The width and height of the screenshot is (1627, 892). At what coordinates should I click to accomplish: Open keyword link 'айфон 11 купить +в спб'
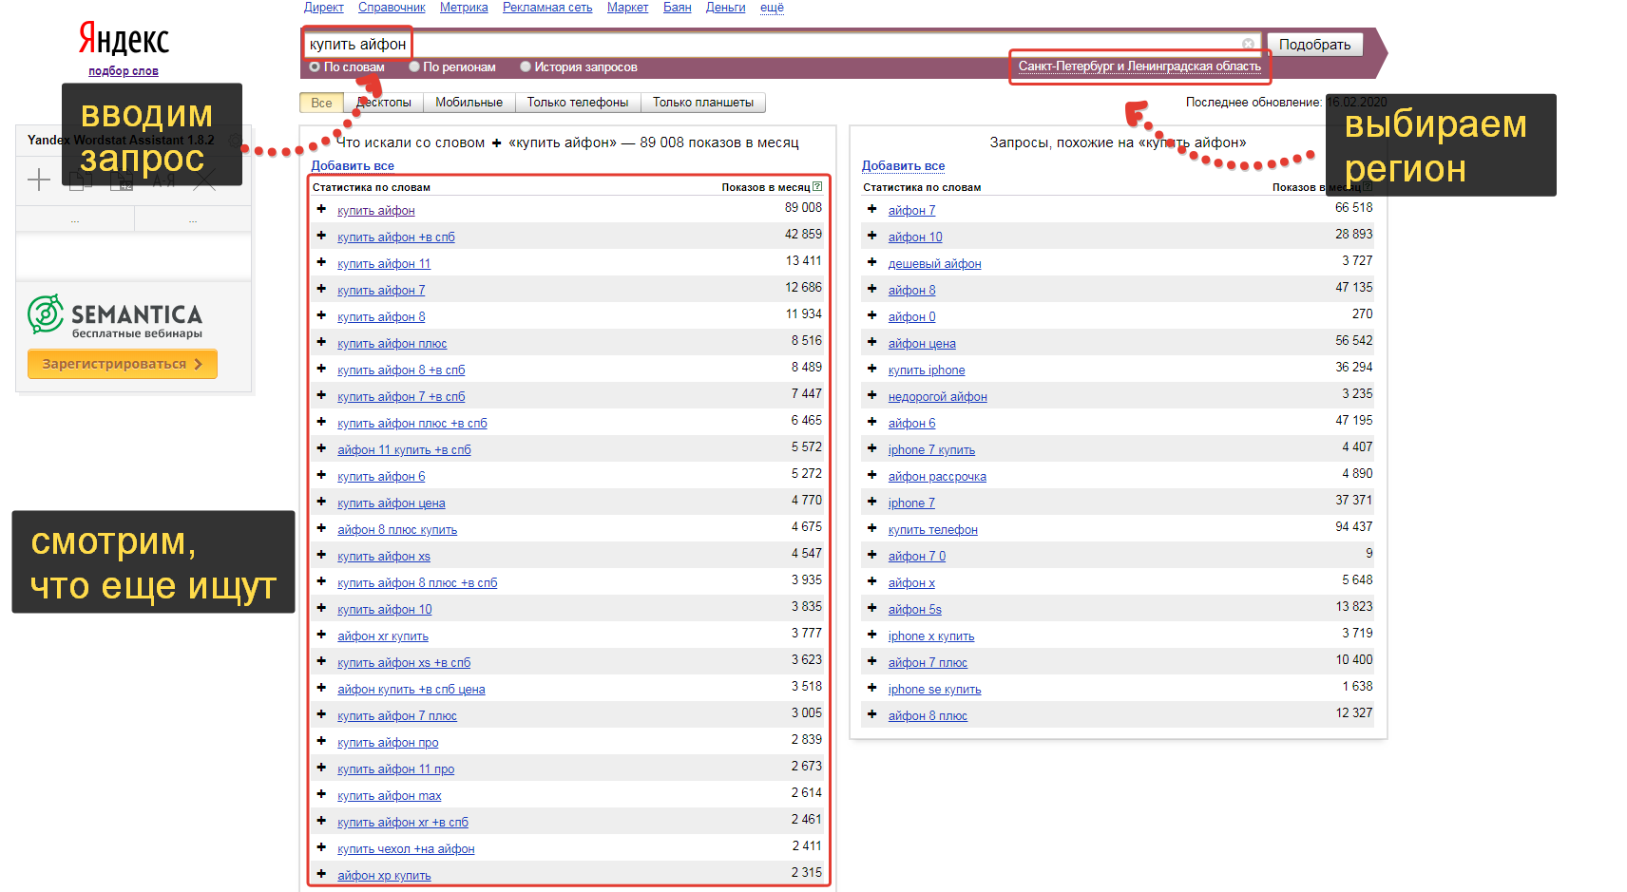pos(404,450)
